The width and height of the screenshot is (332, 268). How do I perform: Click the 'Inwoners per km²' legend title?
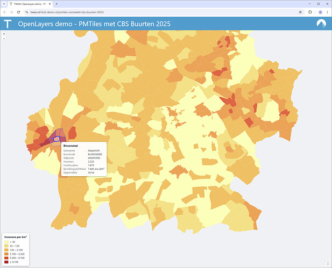click(x=16, y=237)
